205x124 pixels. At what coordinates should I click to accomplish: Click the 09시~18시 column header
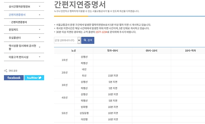point(152,51)
